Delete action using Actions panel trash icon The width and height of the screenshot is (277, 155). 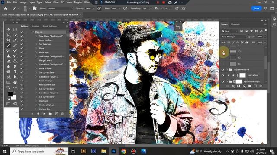coord(62,114)
